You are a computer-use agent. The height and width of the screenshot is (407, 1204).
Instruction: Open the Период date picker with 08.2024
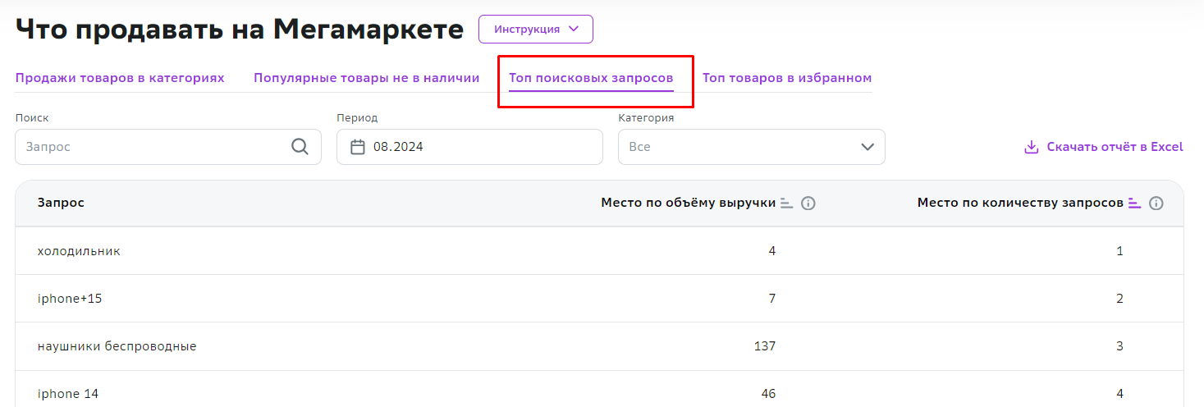pos(469,147)
